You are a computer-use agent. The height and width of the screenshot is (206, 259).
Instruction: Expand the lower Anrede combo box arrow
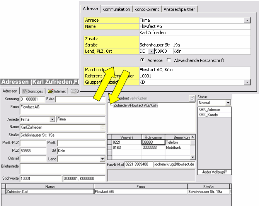(x=52, y=119)
